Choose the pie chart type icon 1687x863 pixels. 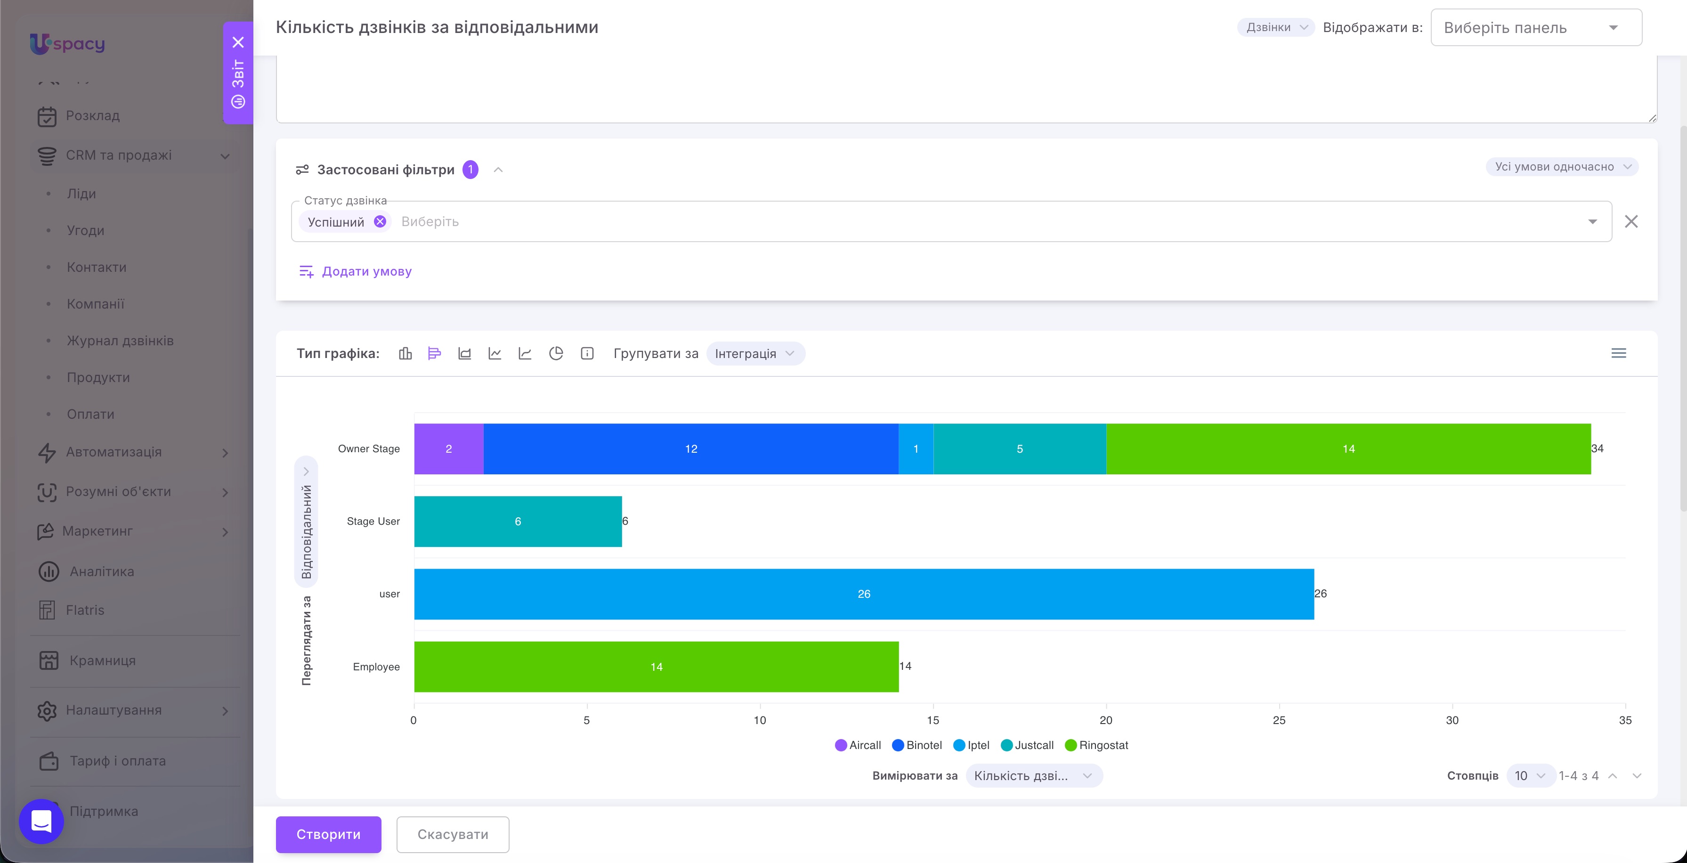(556, 354)
